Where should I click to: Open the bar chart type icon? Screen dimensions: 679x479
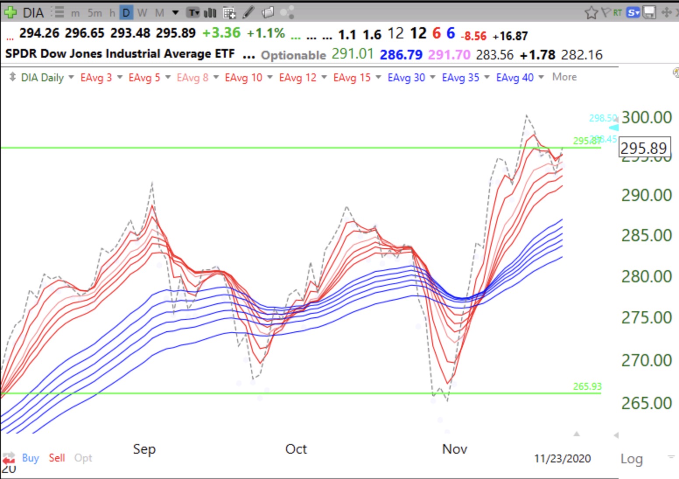coord(210,13)
